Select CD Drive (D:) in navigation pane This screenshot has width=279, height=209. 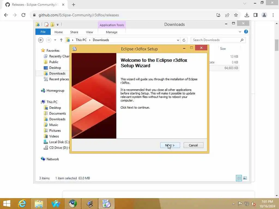(58, 148)
